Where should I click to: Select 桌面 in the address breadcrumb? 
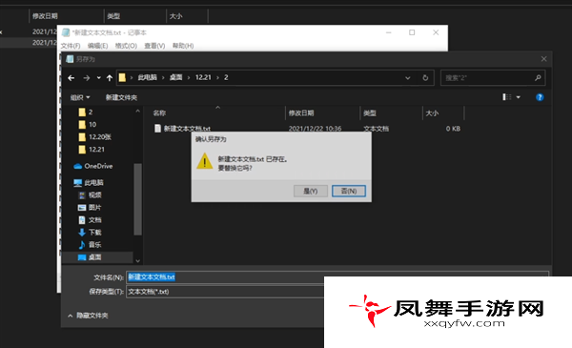point(175,77)
